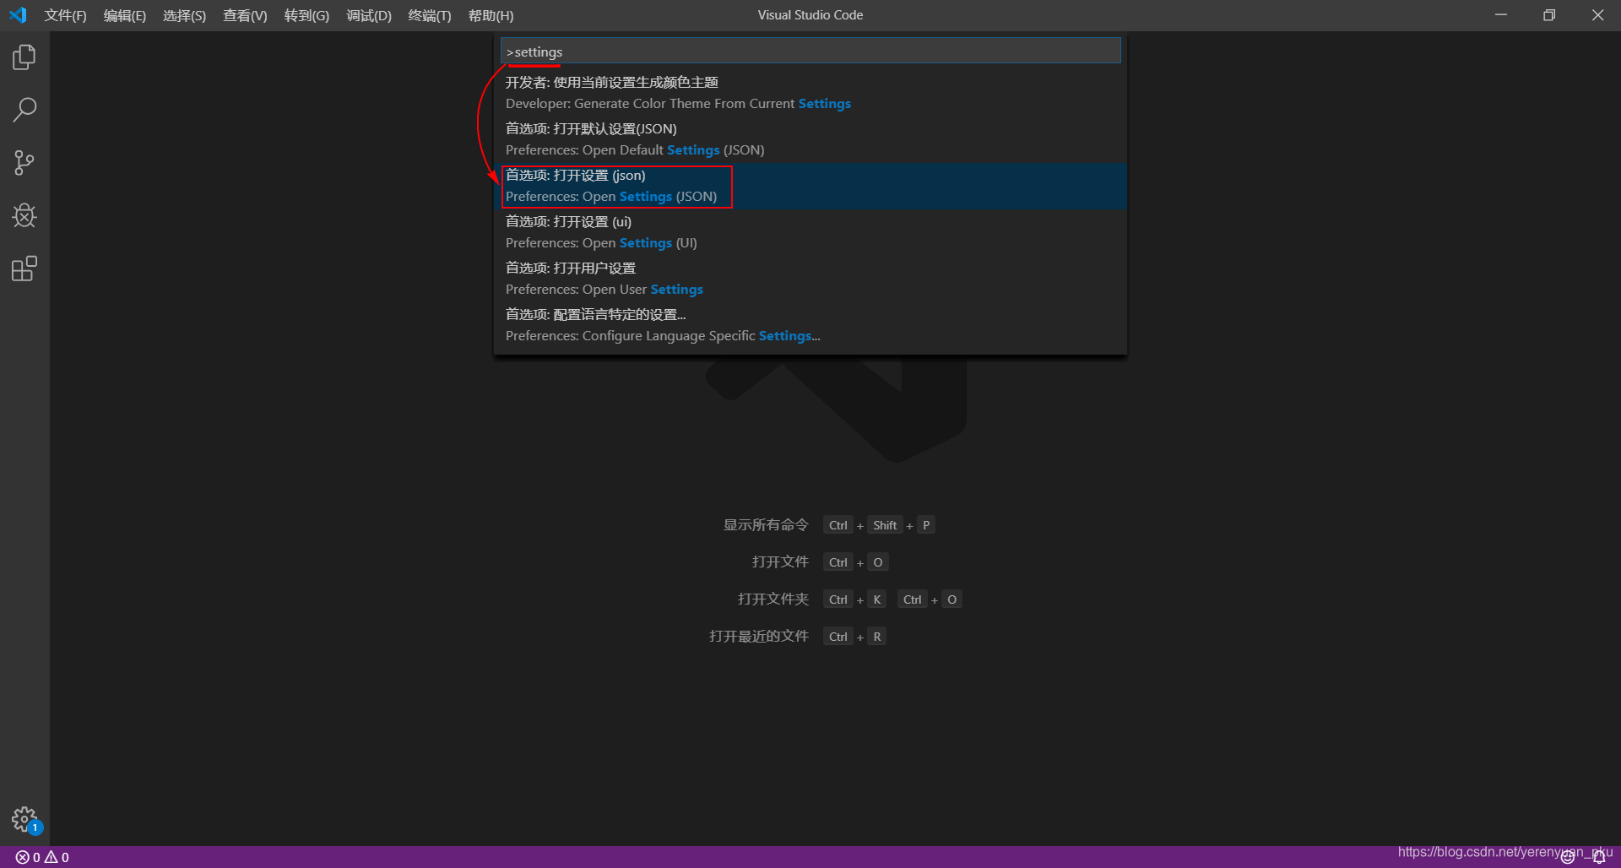Open the 终端(T) menu
This screenshot has width=1621, height=868.
(x=430, y=15)
